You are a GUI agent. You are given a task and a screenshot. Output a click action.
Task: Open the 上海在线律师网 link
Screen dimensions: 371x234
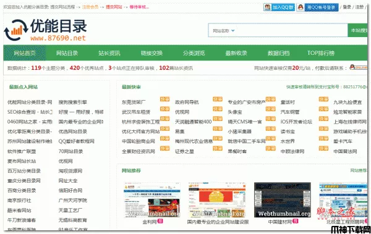click(x=350, y=122)
